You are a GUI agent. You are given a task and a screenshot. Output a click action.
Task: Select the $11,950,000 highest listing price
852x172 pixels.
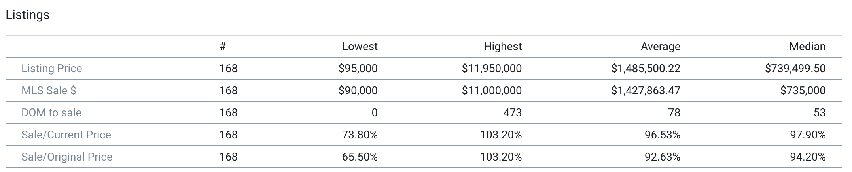(492, 69)
